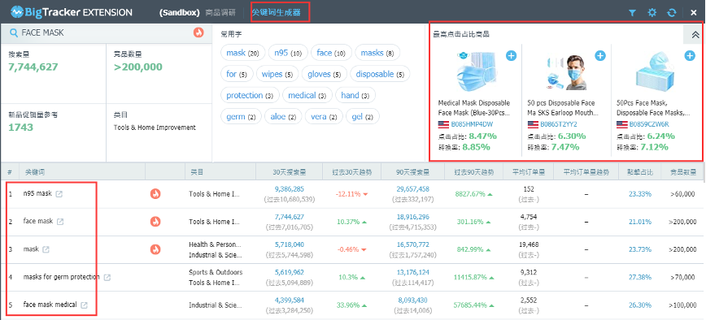This screenshot has width=706, height=320.
Task: Select the gloves common word tag
Action: click(x=325, y=74)
